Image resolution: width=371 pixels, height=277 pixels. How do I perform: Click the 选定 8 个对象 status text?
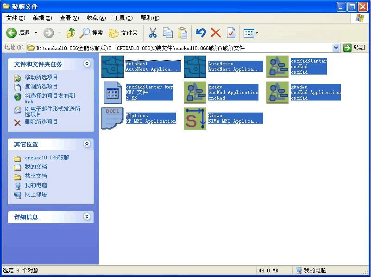(x=20, y=270)
